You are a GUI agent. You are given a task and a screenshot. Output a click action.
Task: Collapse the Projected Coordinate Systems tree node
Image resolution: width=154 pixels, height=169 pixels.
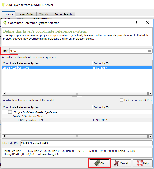(5, 112)
